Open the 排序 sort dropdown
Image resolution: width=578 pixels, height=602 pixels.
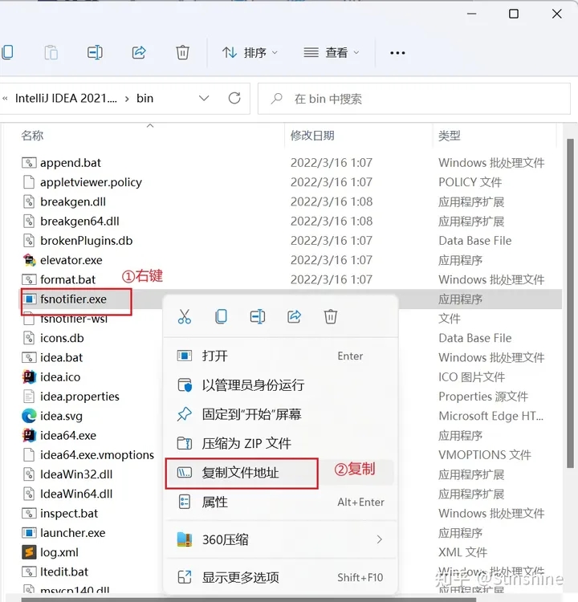click(x=250, y=52)
